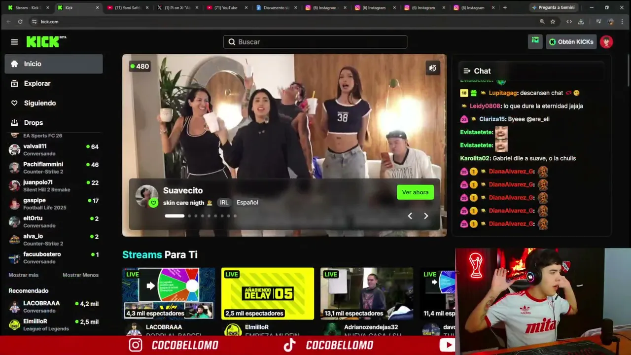Open Pachiflammini channel avatar
The height and width of the screenshot is (355, 631).
point(15,168)
